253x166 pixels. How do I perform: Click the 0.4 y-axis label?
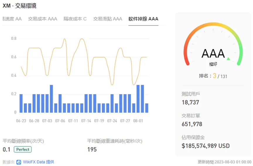14,76
